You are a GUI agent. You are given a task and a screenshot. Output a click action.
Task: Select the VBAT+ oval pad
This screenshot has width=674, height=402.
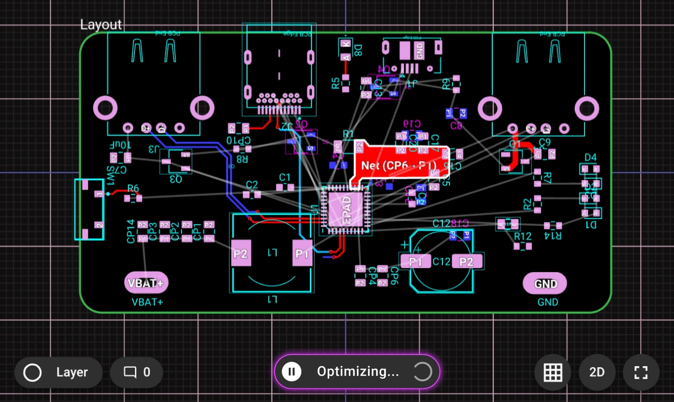[x=146, y=283]
